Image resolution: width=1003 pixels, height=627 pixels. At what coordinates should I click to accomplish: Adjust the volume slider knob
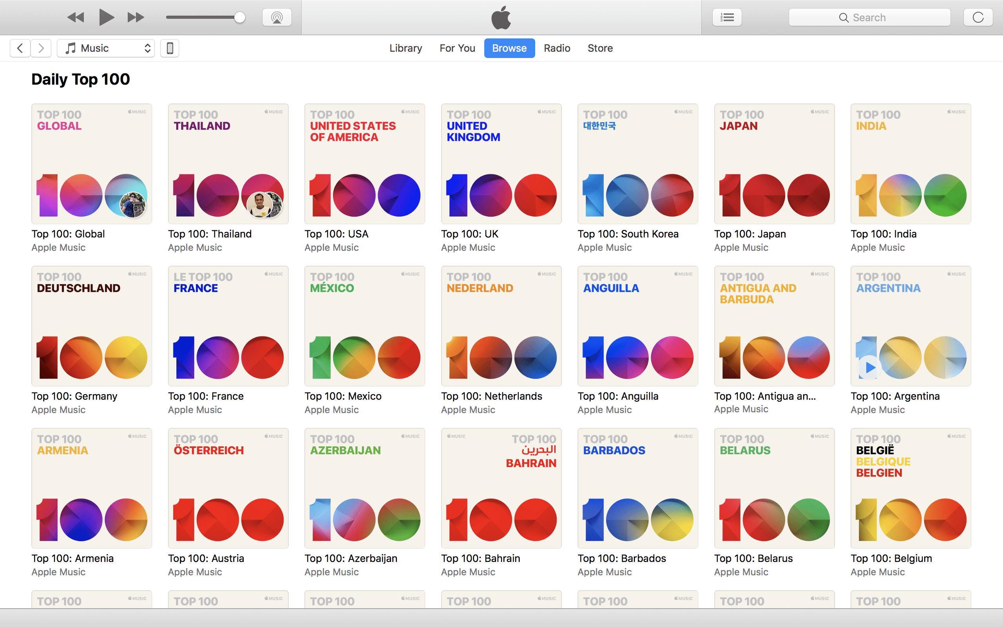(239, 17)
